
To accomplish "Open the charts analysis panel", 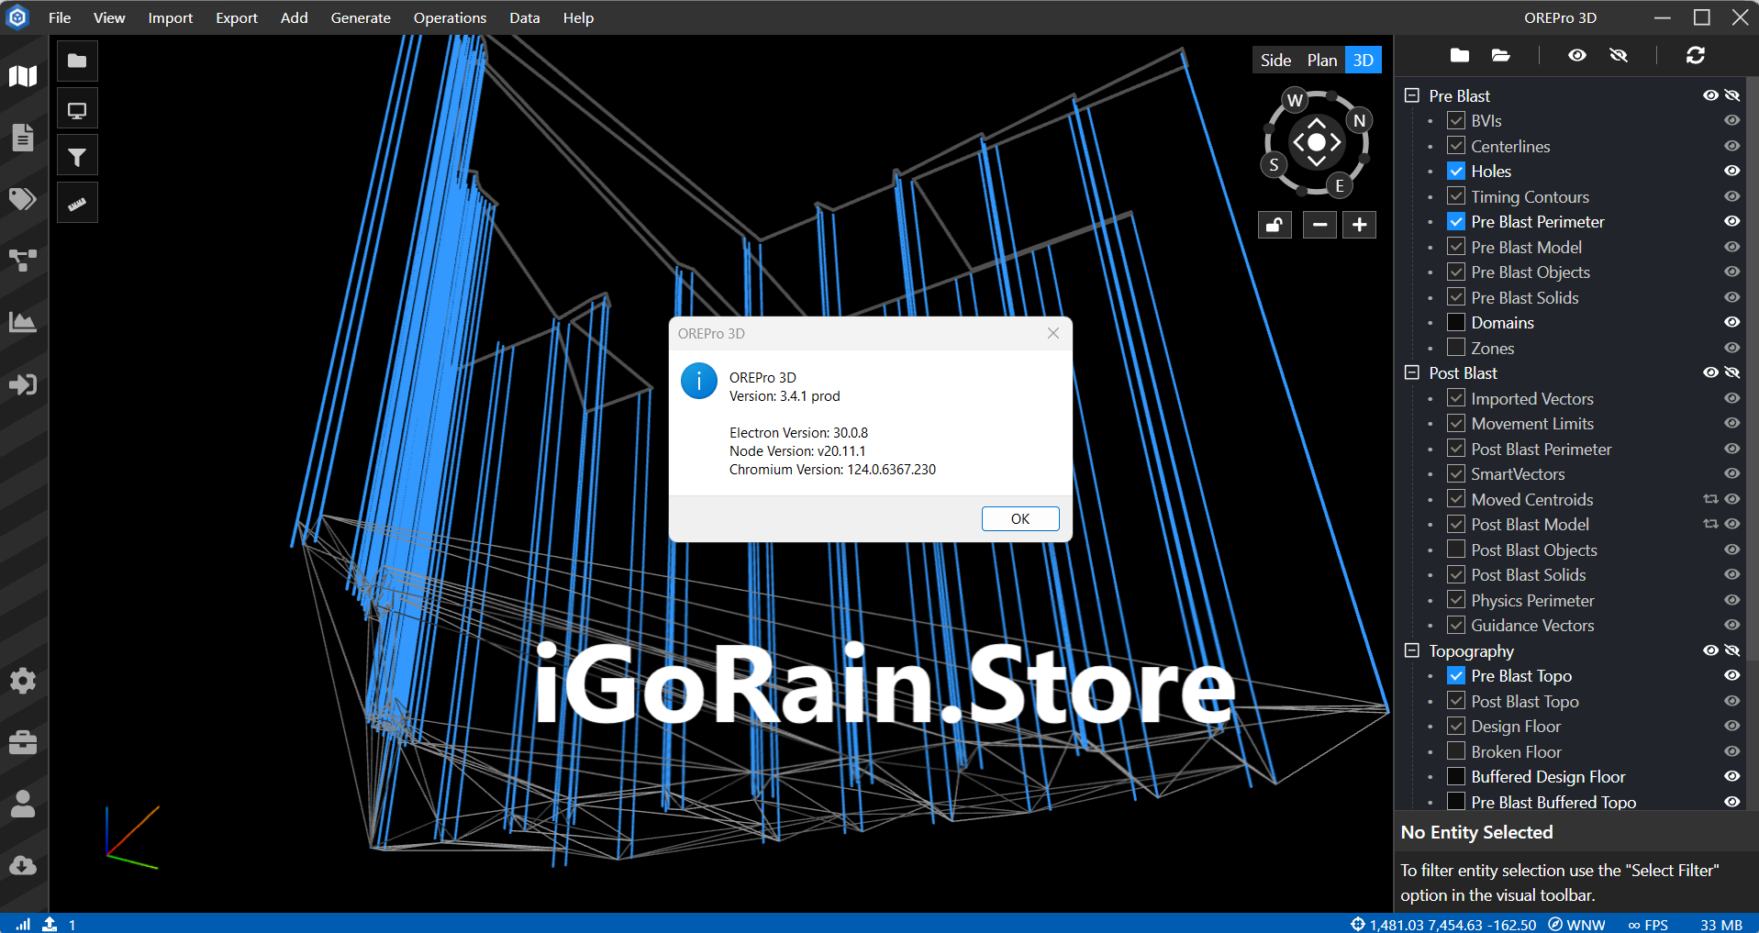I will tap(22, 322).
